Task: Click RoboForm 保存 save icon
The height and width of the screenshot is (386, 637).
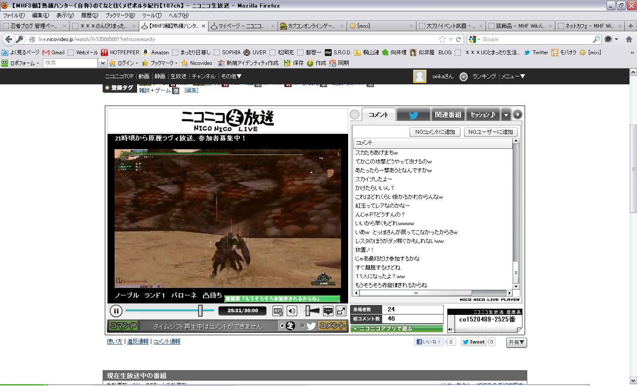Action: [294, 63]
